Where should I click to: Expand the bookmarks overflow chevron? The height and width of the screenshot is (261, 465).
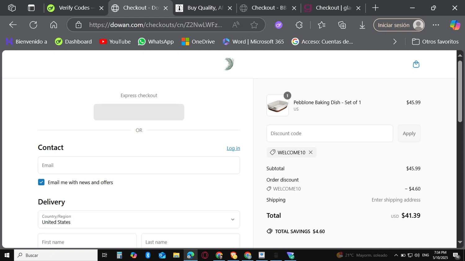pyautogui.click(x=395, y=41)
